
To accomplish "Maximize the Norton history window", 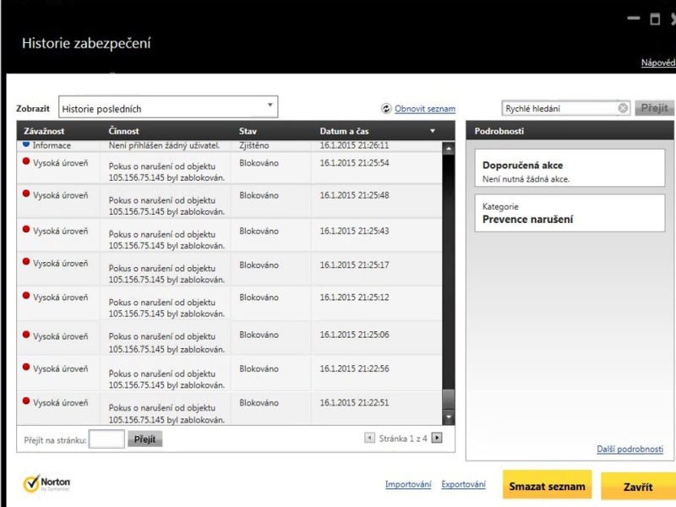I will point(655,19).
